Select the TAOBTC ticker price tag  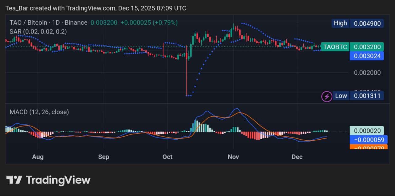[x=335, y=47]
